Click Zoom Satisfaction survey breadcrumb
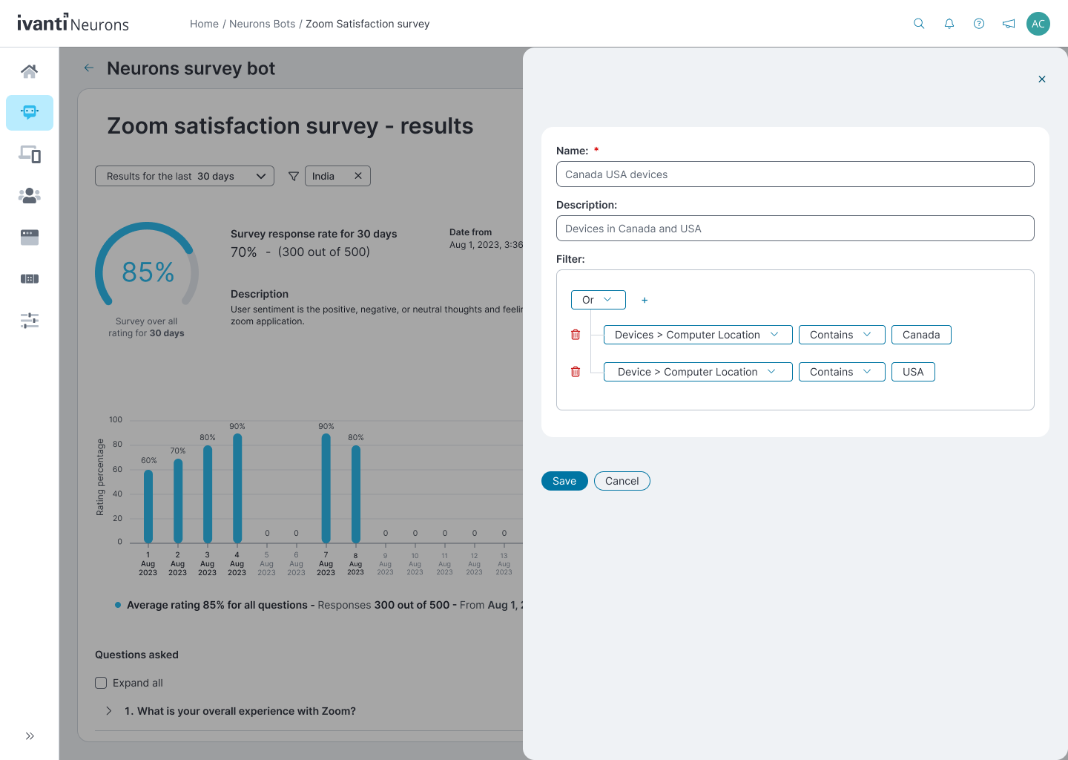This screenshot has width=1068, height=760. 368,24
